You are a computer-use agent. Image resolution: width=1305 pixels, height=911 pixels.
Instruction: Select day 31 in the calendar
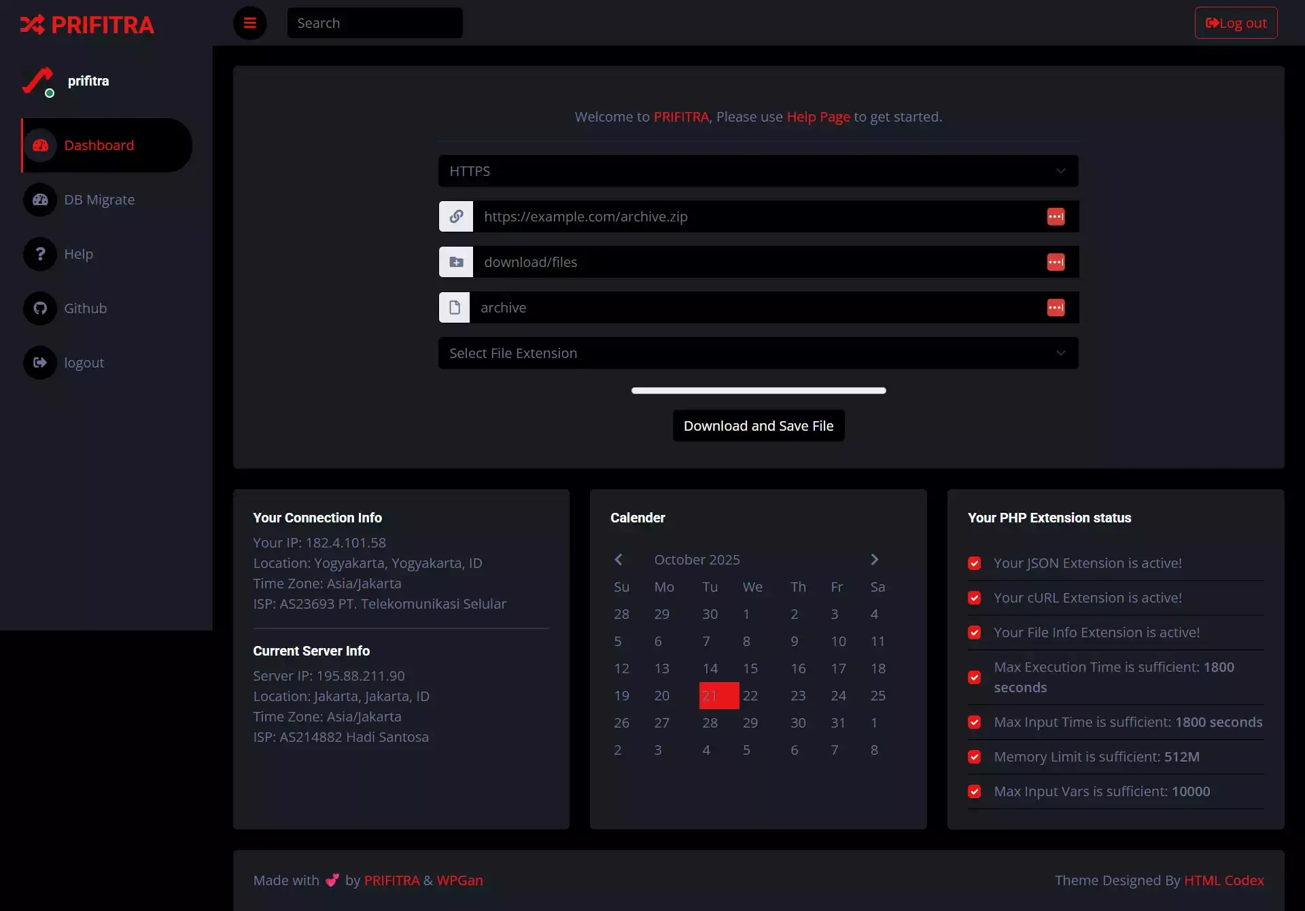pyautogui.click(x=838, y=723)
